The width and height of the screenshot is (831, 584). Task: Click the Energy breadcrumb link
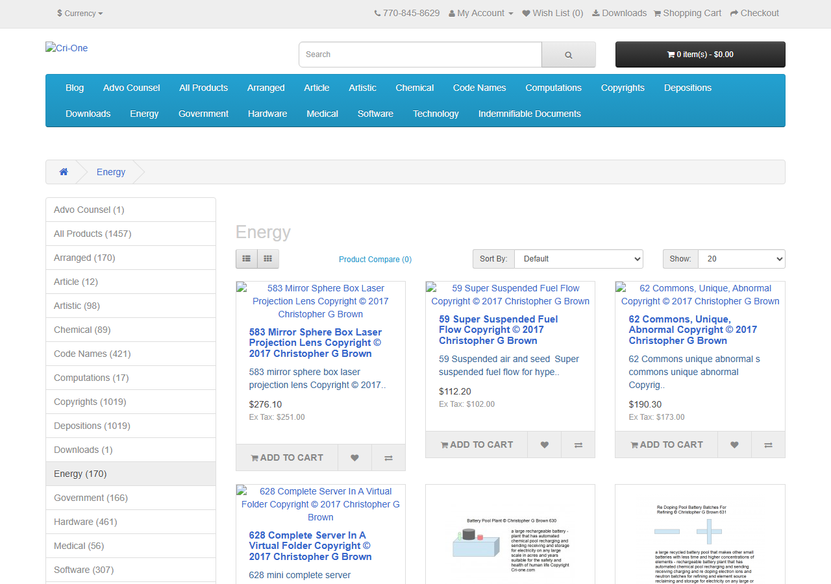click(x=111, y=172)
